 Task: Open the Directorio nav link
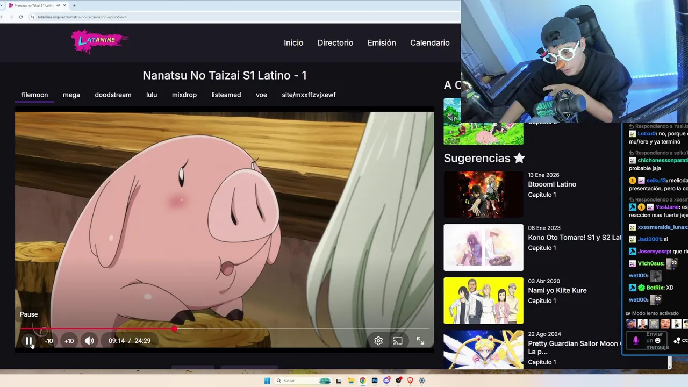[x=335, y=43]
